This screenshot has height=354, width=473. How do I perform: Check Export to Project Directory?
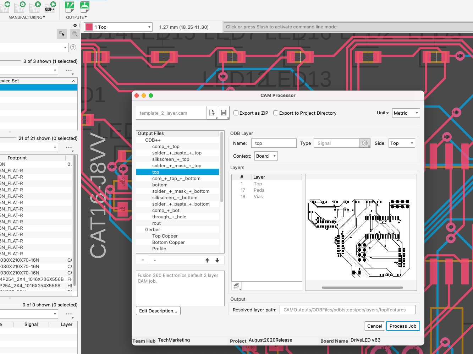pyautogui.click(x=276, y=113)
